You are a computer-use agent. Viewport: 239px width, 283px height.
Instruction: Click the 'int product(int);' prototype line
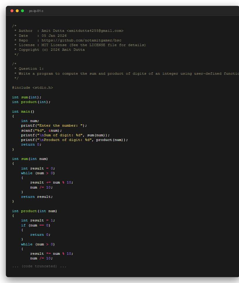click(x=31, y=102)
